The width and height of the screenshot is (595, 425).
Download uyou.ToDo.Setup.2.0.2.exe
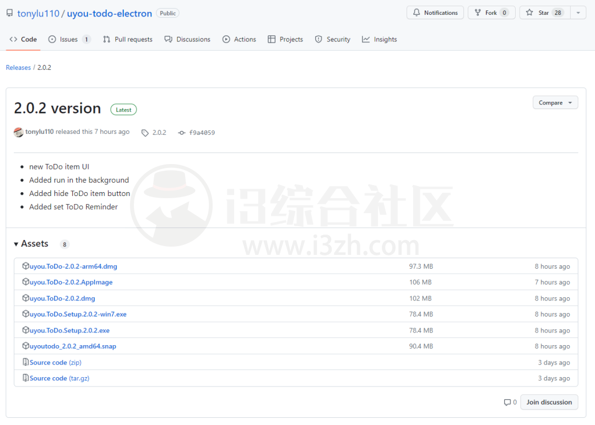tap(69, 331)
